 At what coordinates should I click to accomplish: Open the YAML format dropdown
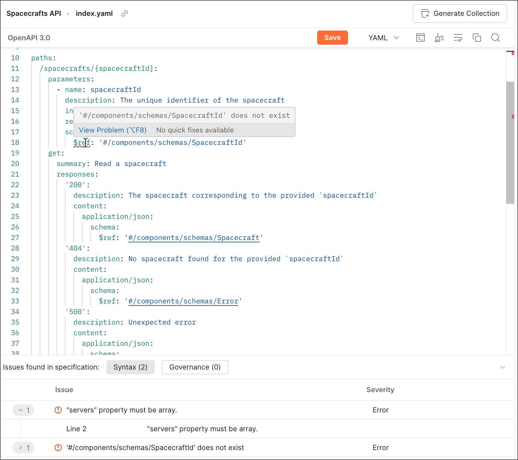384,38
